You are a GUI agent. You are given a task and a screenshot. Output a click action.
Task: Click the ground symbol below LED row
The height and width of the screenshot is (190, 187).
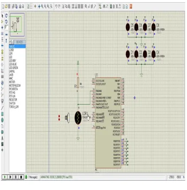[141, 75]
